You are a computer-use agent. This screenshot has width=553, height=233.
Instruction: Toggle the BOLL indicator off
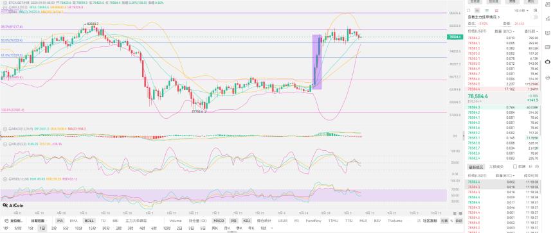[89, 221]
